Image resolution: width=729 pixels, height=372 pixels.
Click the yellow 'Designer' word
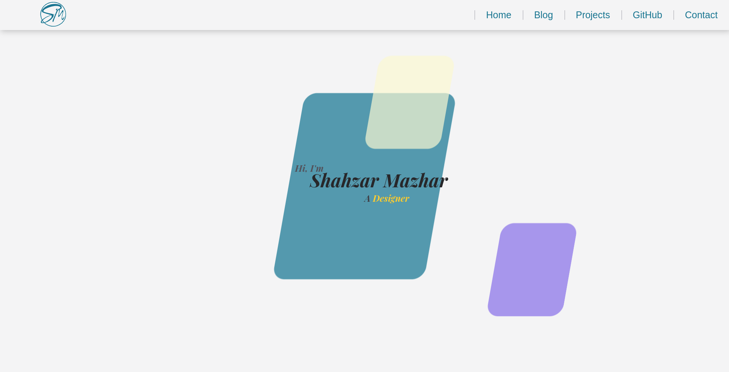(x=391, y=198)
